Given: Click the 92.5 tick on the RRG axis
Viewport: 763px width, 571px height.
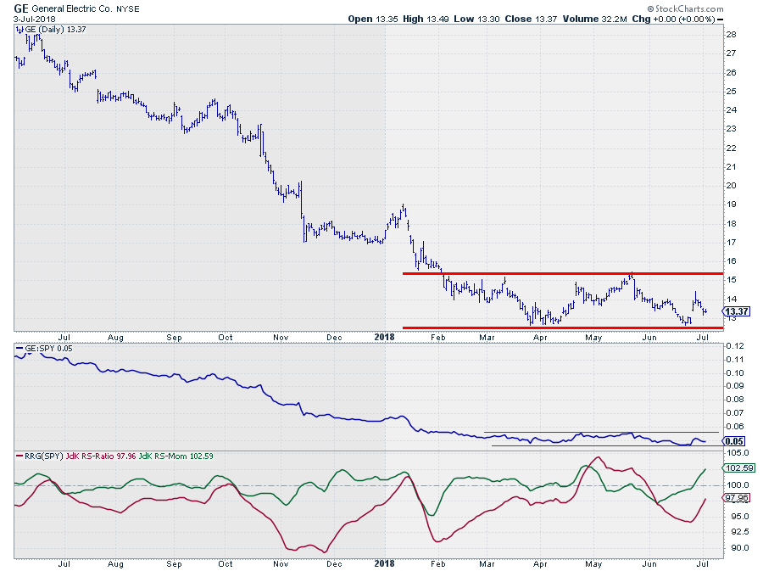Looking at the screenshot, I should 740,532.
